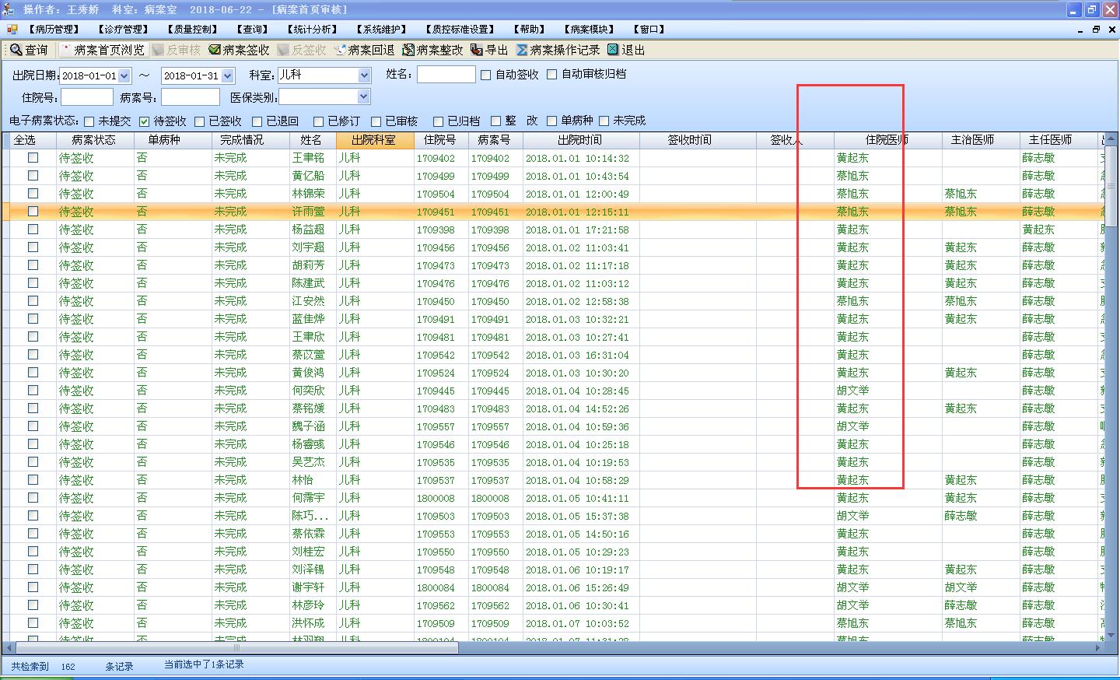This screenshot has height=680, width=1120.
Task: Sort by the 病案状态 column header
Action: pos(93,140)
